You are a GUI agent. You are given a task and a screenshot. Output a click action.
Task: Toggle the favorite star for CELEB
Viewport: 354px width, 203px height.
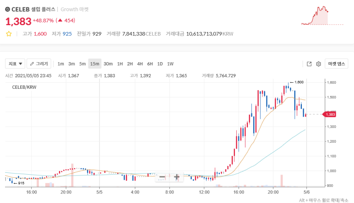coord(9,34)
